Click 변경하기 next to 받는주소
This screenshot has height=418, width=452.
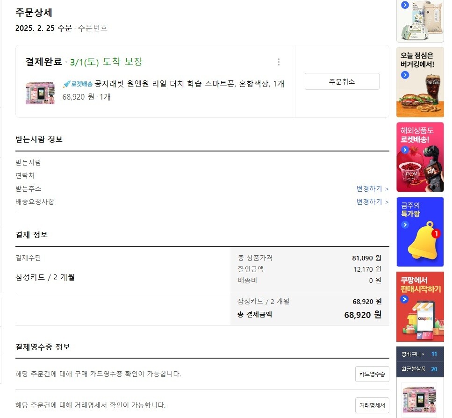click(x=372, y=188)
